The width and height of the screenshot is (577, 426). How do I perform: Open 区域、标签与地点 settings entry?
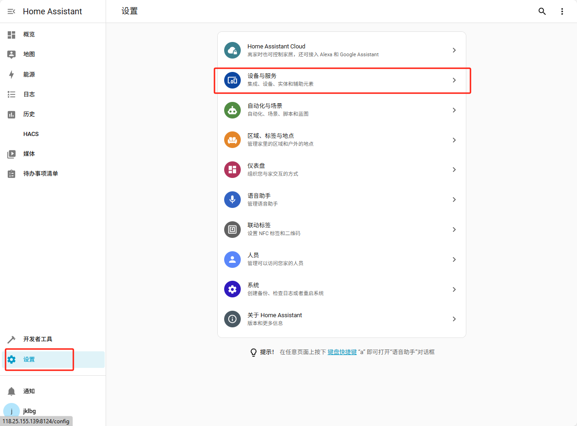pos(342,140)
